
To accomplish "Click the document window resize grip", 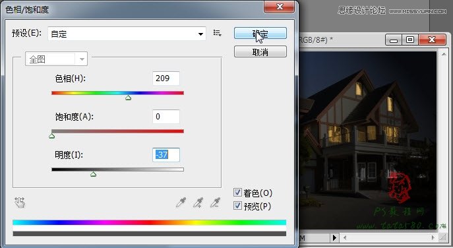I will 443,238.
